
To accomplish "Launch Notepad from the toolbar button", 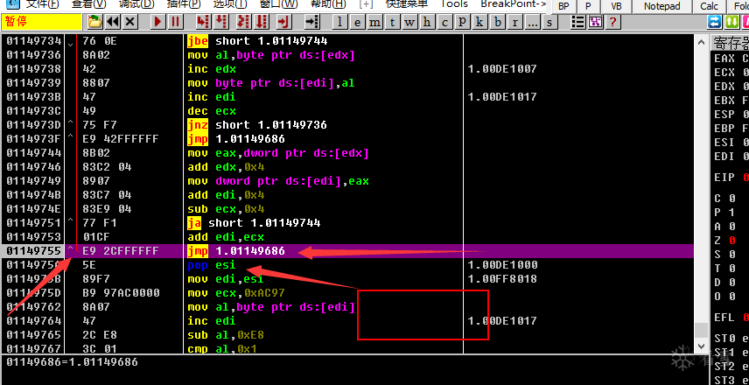I will point(662,6).
